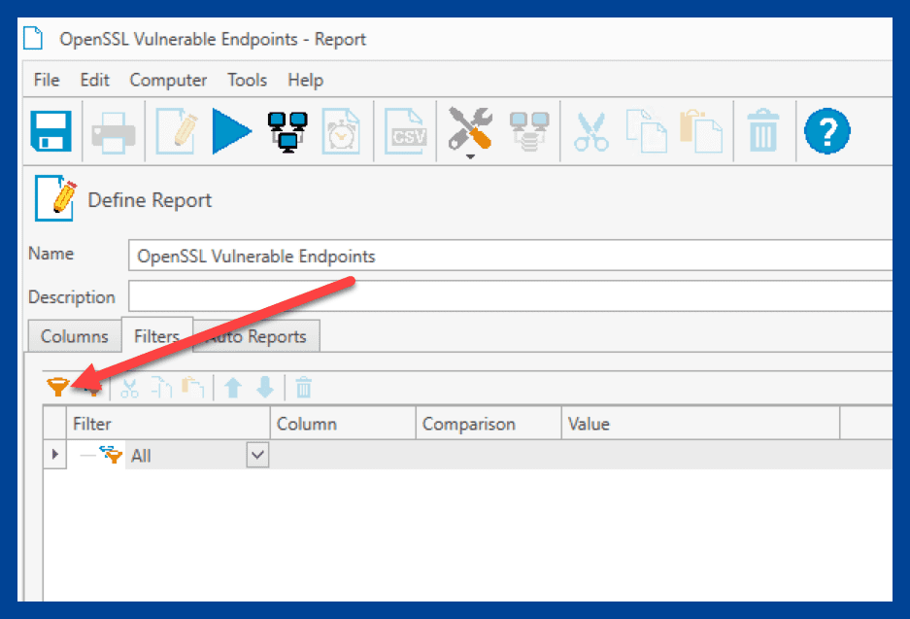The height and width of the screenshot is (619, 910).
Task: Run the report with the blue play icon
Action: click(x=231, y=131)
